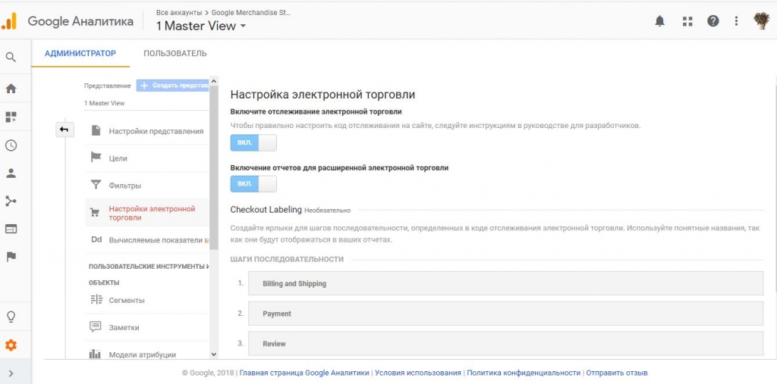This screenshot has height=384, width=777.
Task: Click Настройка электронной торговли heading
Action: point(322,95)
